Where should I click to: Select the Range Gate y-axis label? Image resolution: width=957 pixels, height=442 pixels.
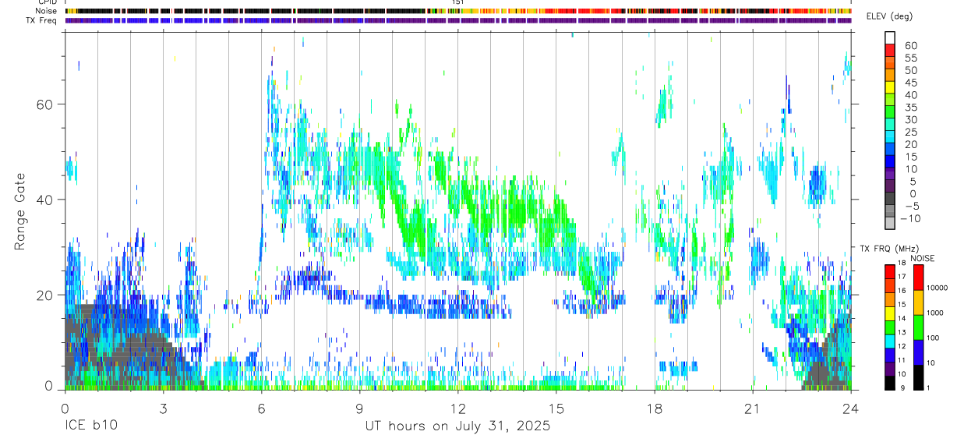click(x=19, y=212)
